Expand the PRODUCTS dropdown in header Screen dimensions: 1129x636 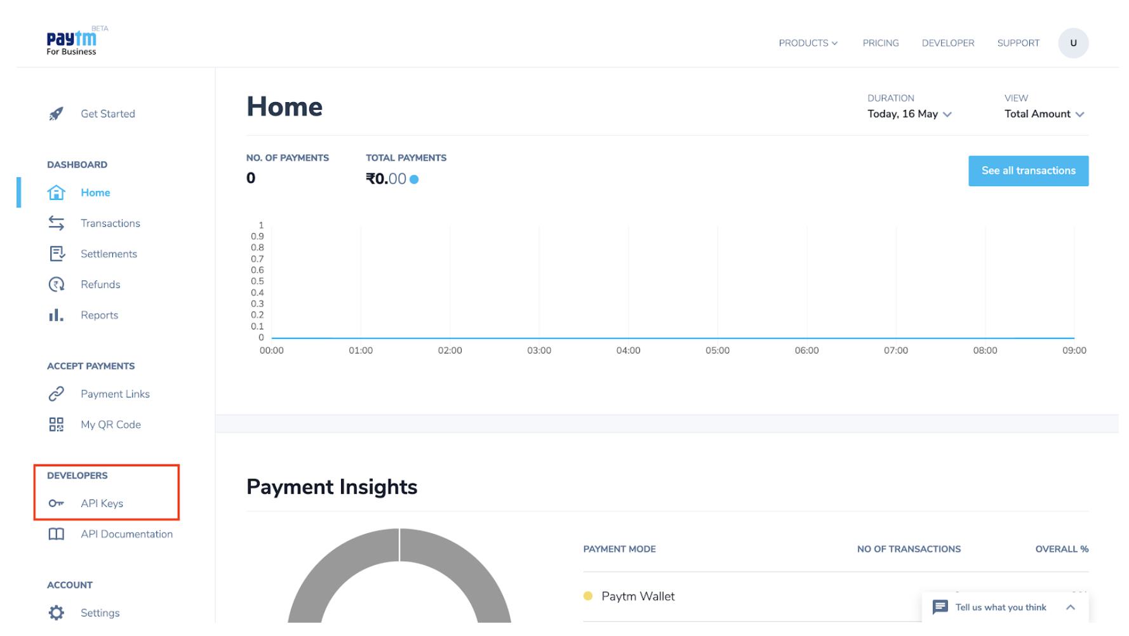pyautogui.click(x=808, y=43)
